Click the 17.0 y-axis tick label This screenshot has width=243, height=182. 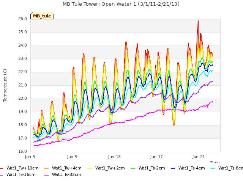tap(23, 138)
